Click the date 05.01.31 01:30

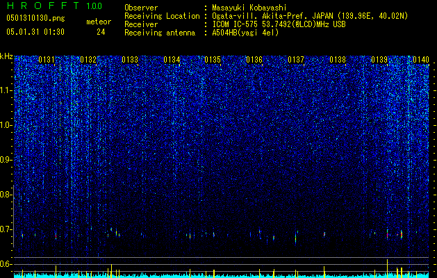click(35, 32)
